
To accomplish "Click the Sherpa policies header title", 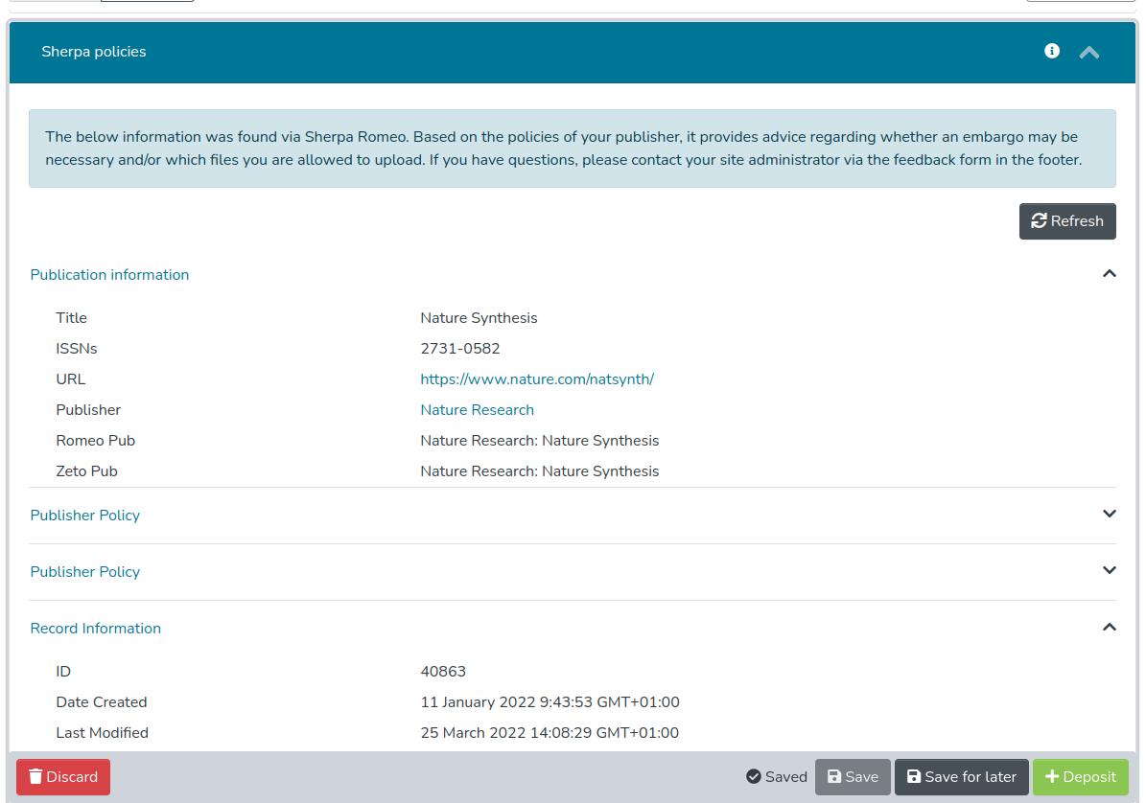I will [x=94, y=52].
